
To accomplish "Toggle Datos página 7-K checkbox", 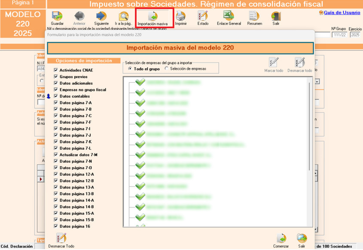I will coord(55,141).
